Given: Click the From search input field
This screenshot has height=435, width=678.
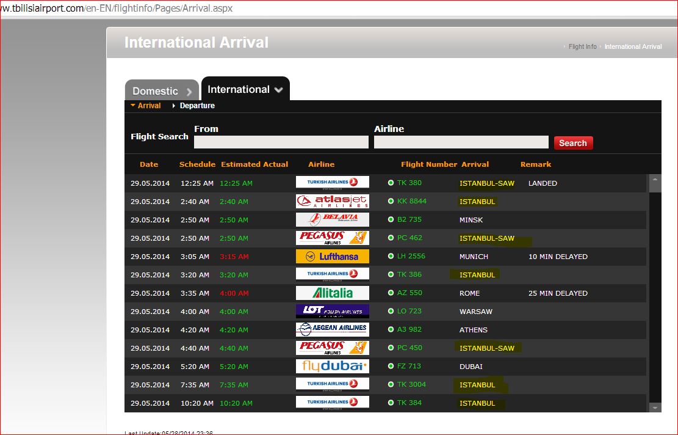Looking at the screenshot, I should coord(281,142).
